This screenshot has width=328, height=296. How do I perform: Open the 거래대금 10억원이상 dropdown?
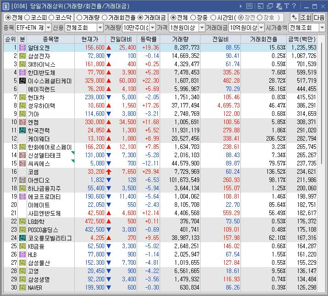tap(261, 28)
